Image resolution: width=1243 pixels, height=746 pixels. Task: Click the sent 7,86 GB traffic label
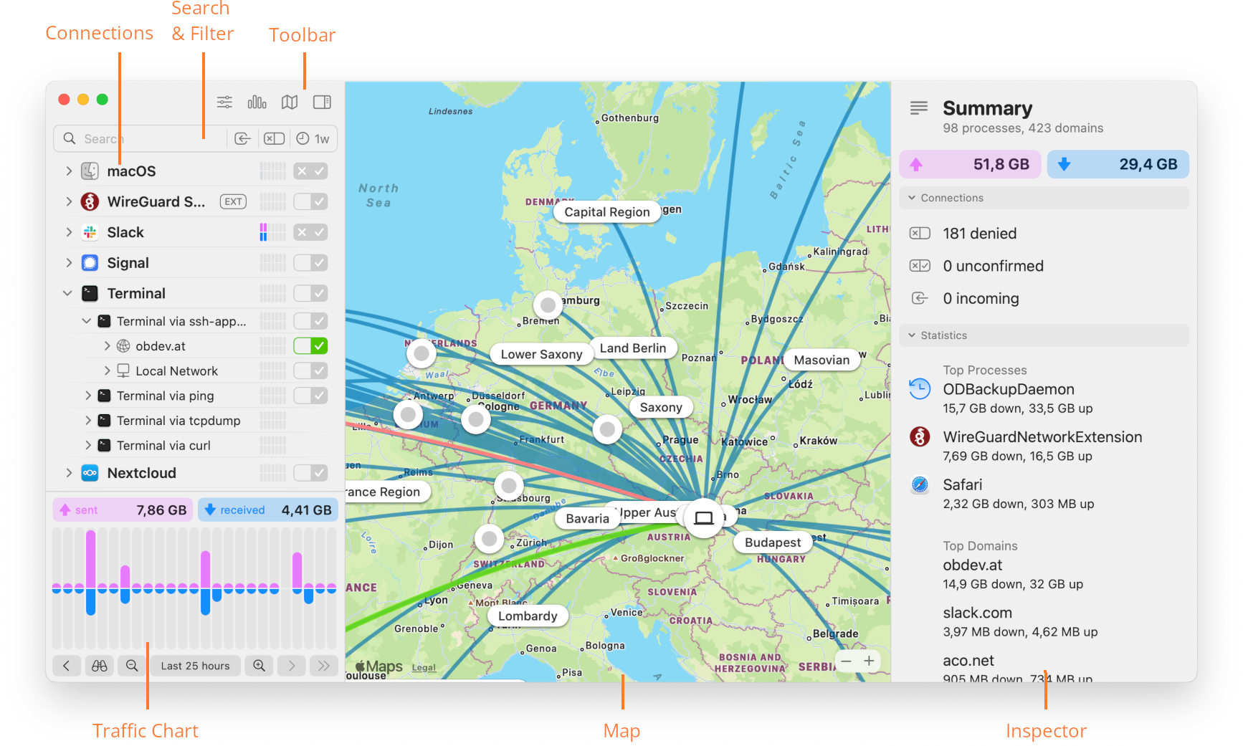pyautogui.click(x=123, y=510)
